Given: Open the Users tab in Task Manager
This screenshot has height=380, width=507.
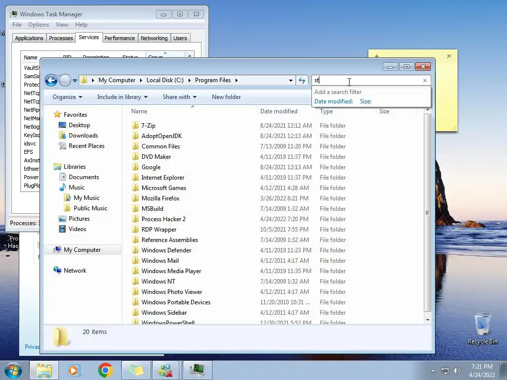Looking at the screenshot, I should [x=180, y=38].
